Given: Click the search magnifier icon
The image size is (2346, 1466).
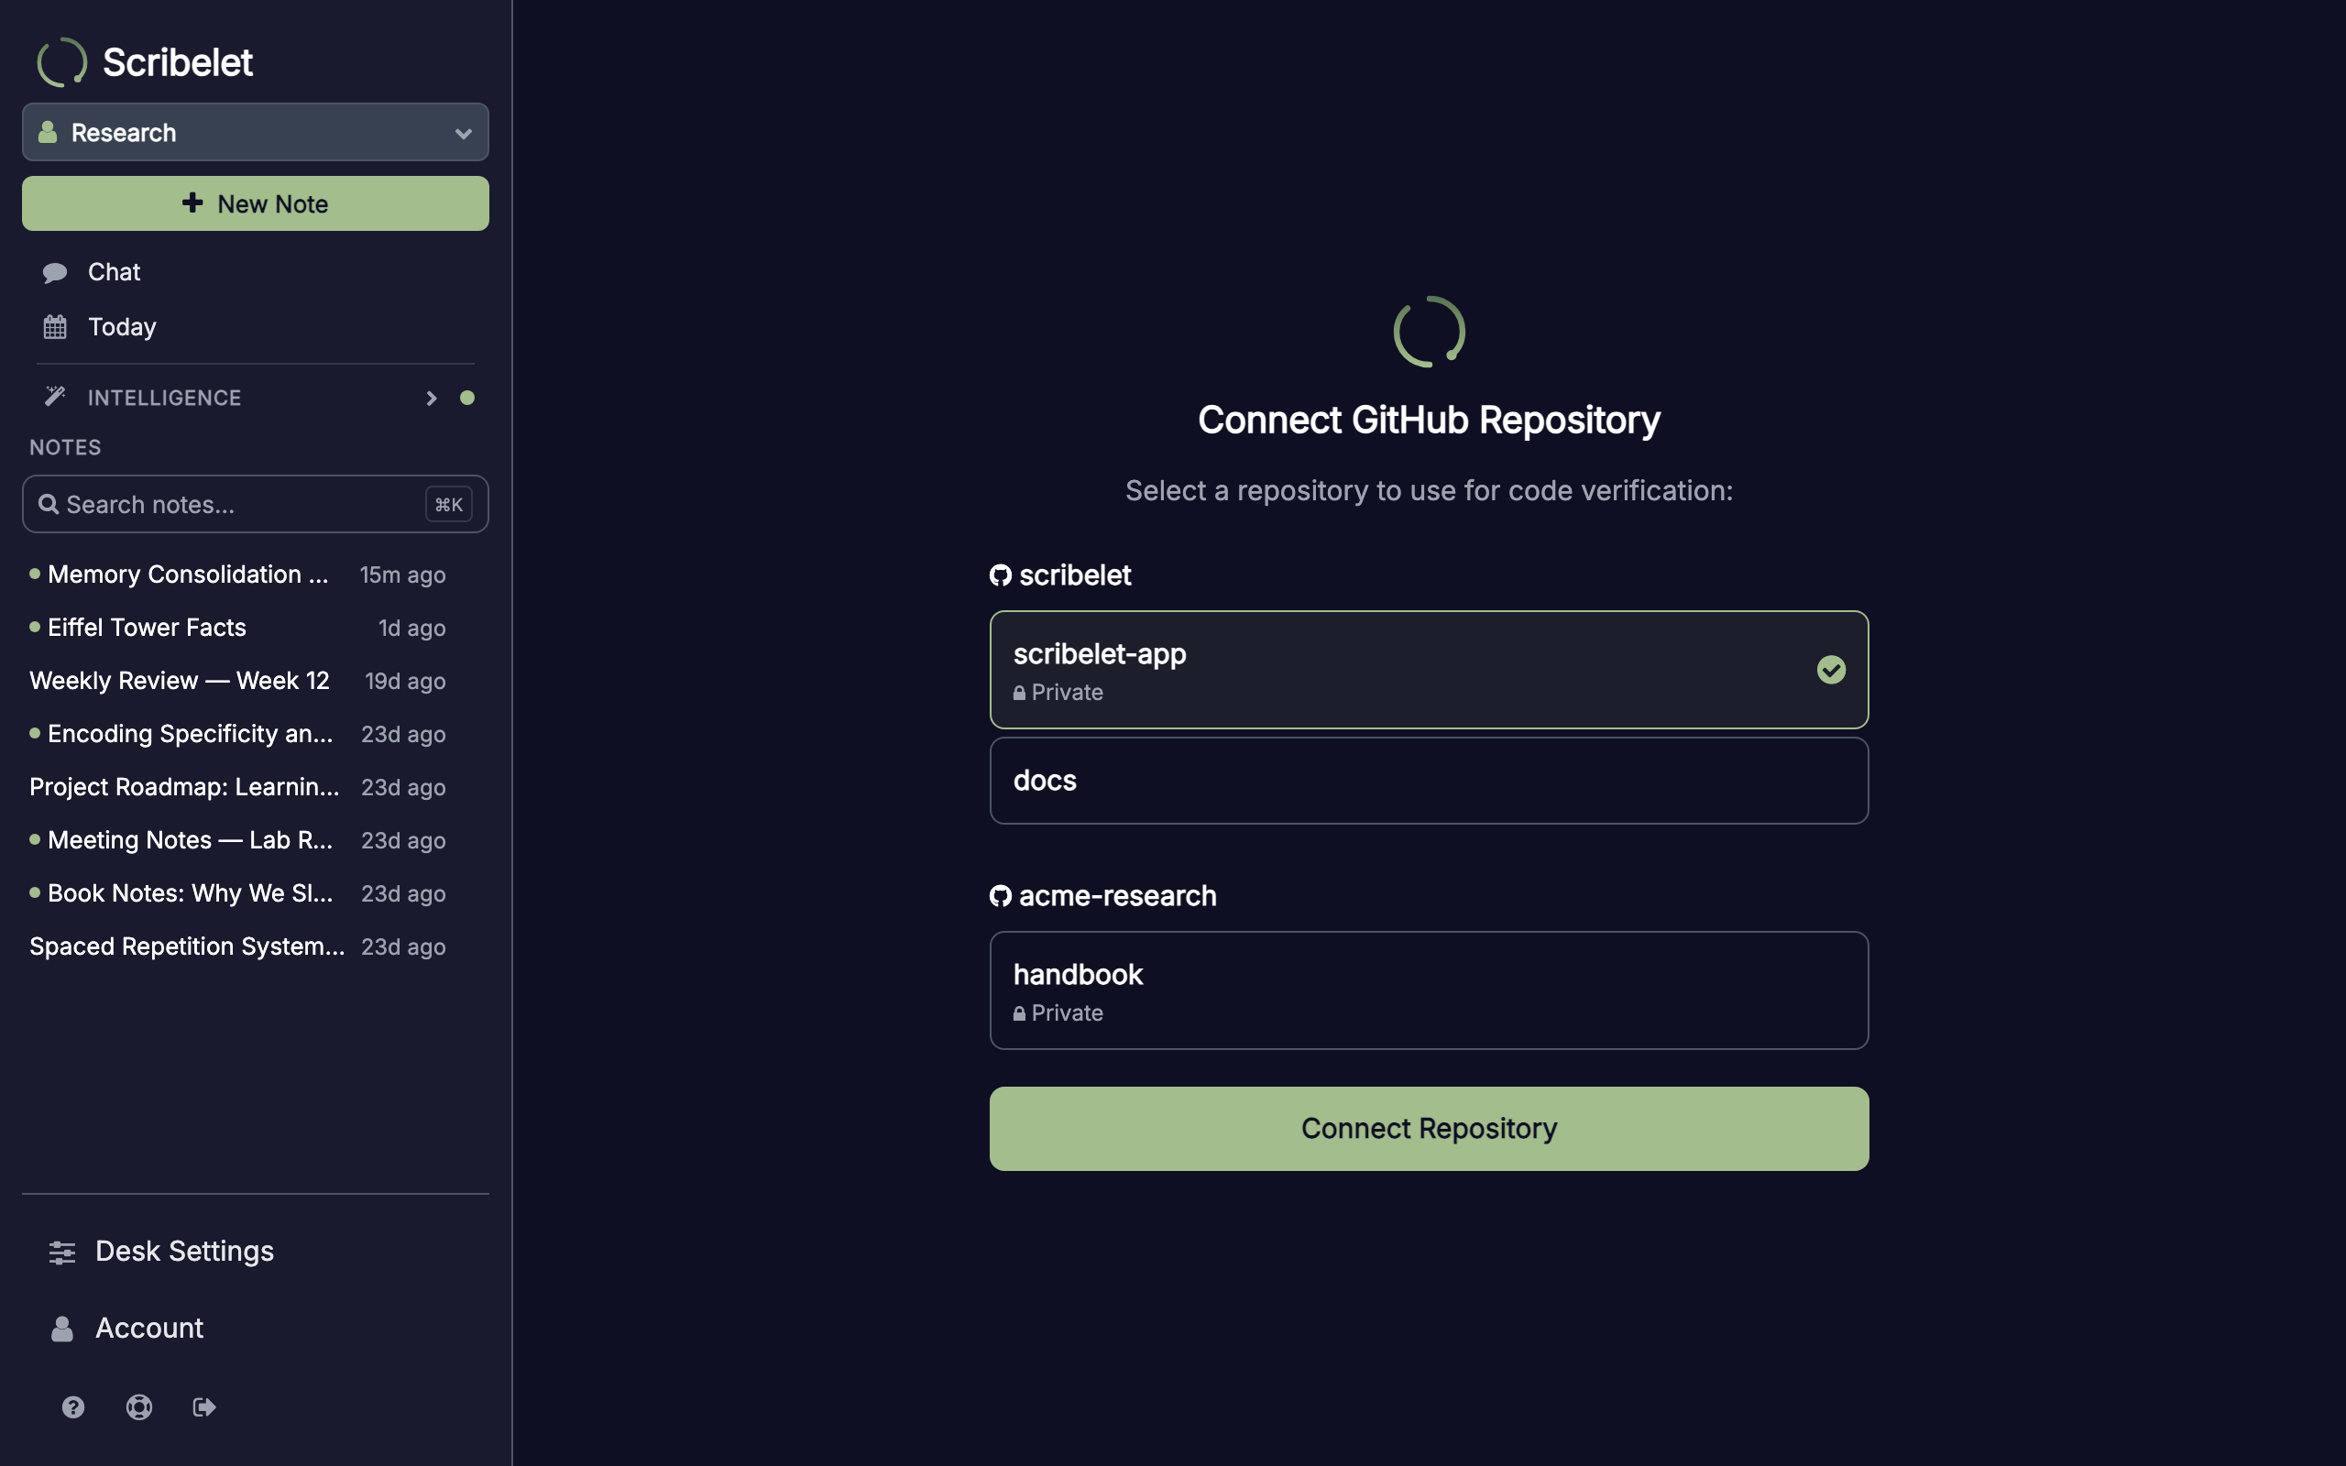Looking at the screenshot, I should pyautogui.click(x=49, y=504).
